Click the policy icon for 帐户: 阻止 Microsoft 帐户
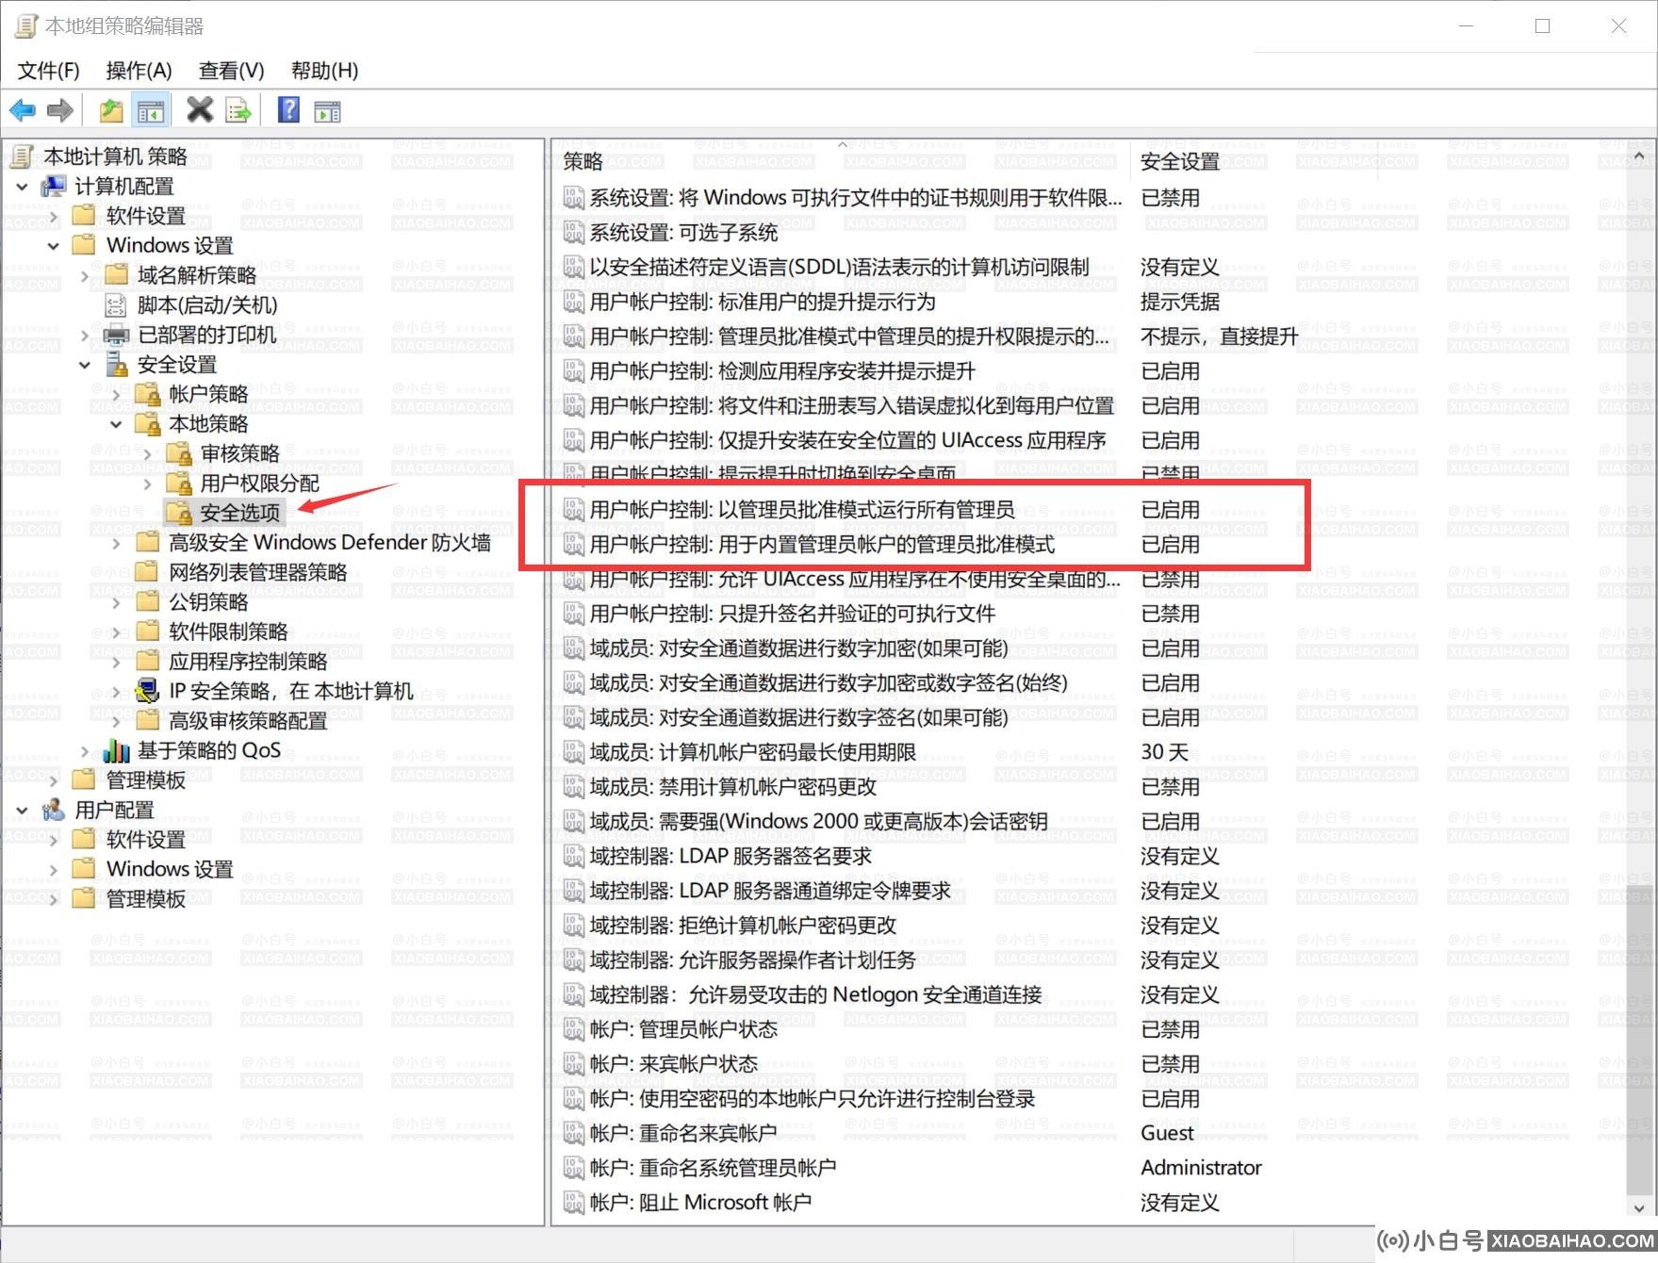The width and height of the screenshot is (1658, 1263). [x=573, y=1203]
